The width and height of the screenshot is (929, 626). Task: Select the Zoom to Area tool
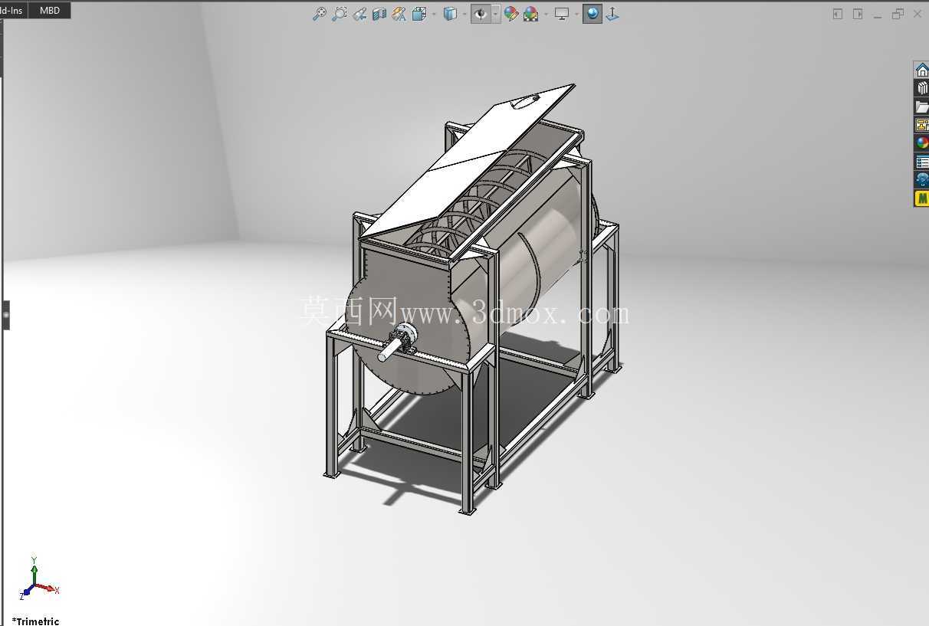(x=340, y=14)
